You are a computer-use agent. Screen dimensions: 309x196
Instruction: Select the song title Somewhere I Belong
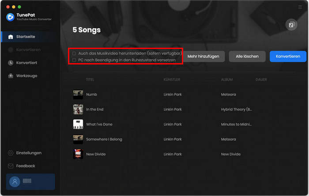pyautogui.click(x=104, y=139)
